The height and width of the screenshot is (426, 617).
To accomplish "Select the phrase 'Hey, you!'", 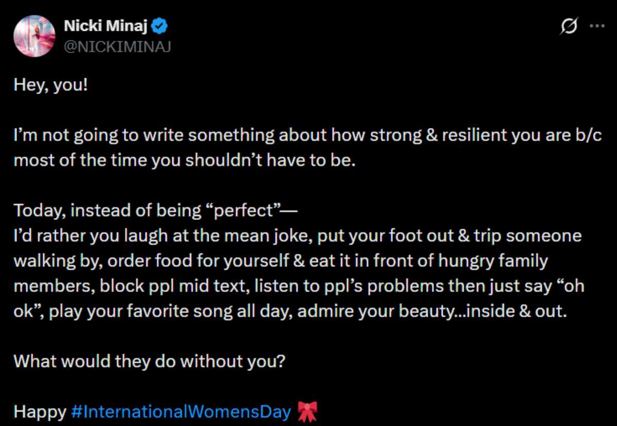I will 49,84.
